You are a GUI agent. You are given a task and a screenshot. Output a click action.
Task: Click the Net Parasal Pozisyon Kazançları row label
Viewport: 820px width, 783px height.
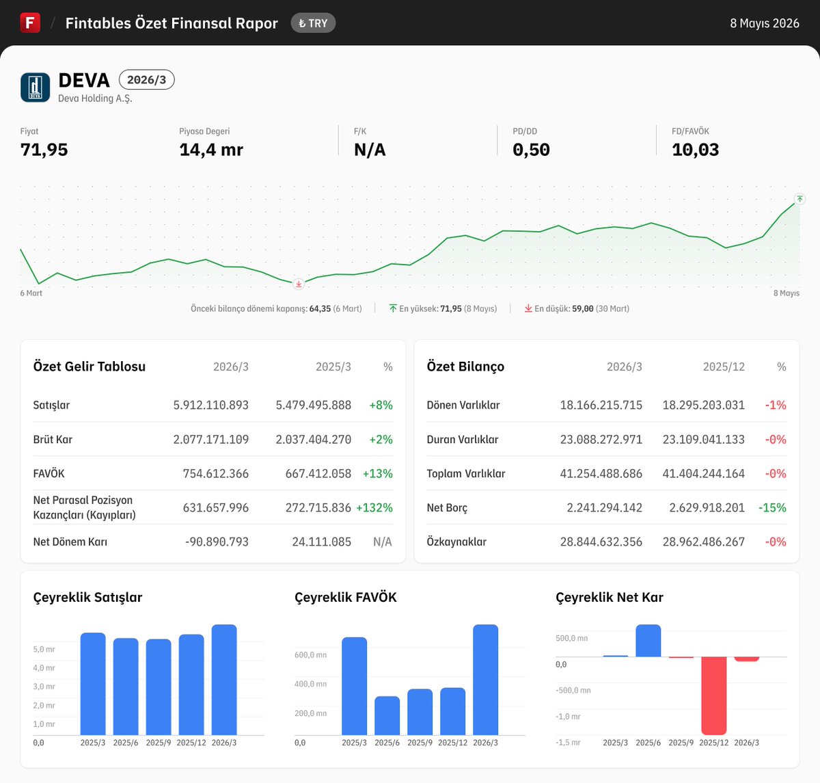85,507
